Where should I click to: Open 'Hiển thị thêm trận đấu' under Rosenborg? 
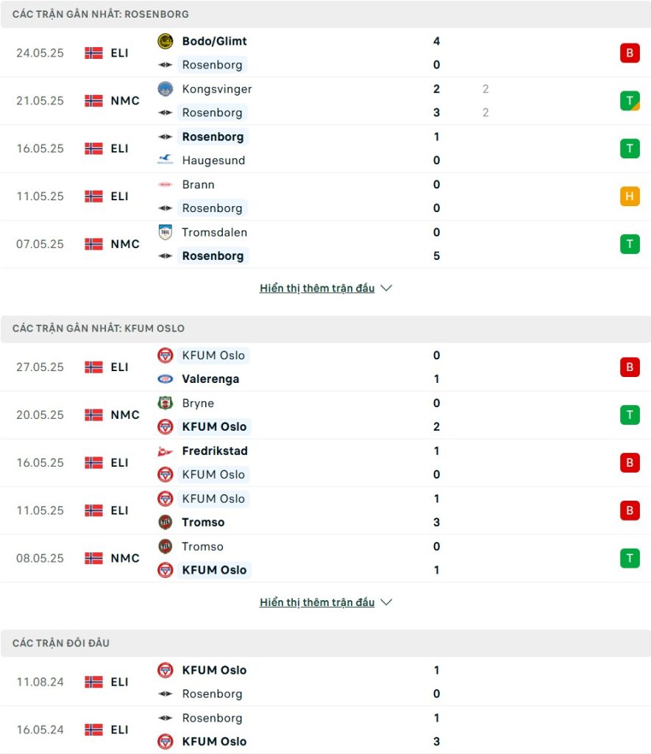(x=317, y=288)
